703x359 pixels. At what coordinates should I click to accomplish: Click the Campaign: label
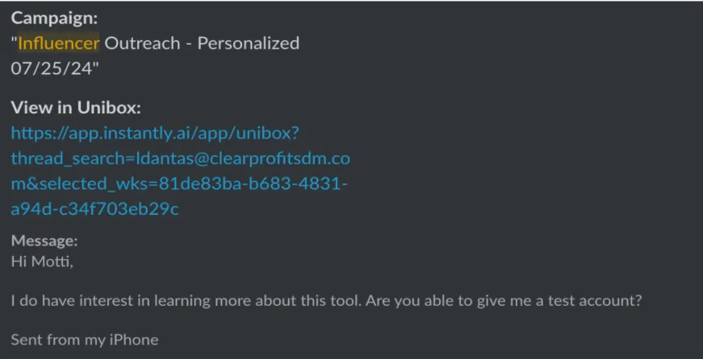point(54,19)
